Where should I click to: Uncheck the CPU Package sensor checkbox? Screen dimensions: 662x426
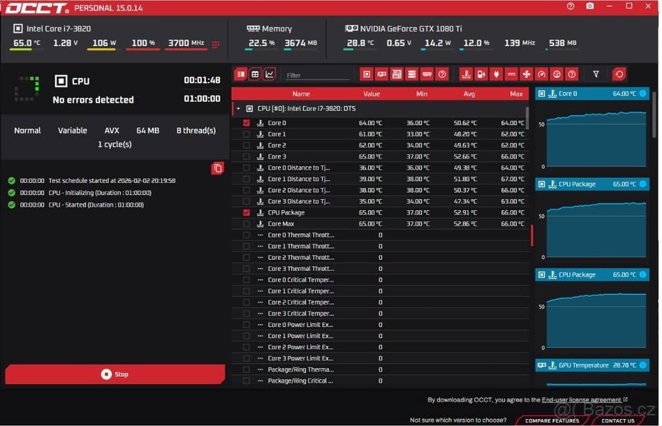pos(247,213)
